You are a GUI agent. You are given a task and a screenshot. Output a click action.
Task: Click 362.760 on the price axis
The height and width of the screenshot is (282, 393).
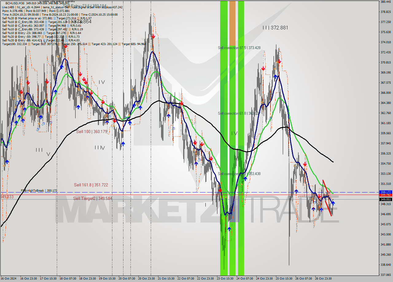pyautogui.click(x=386, y=113)
